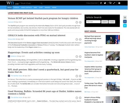
Task: Click the fullscreen expand icon in header
Action: (x=114, y=3)
